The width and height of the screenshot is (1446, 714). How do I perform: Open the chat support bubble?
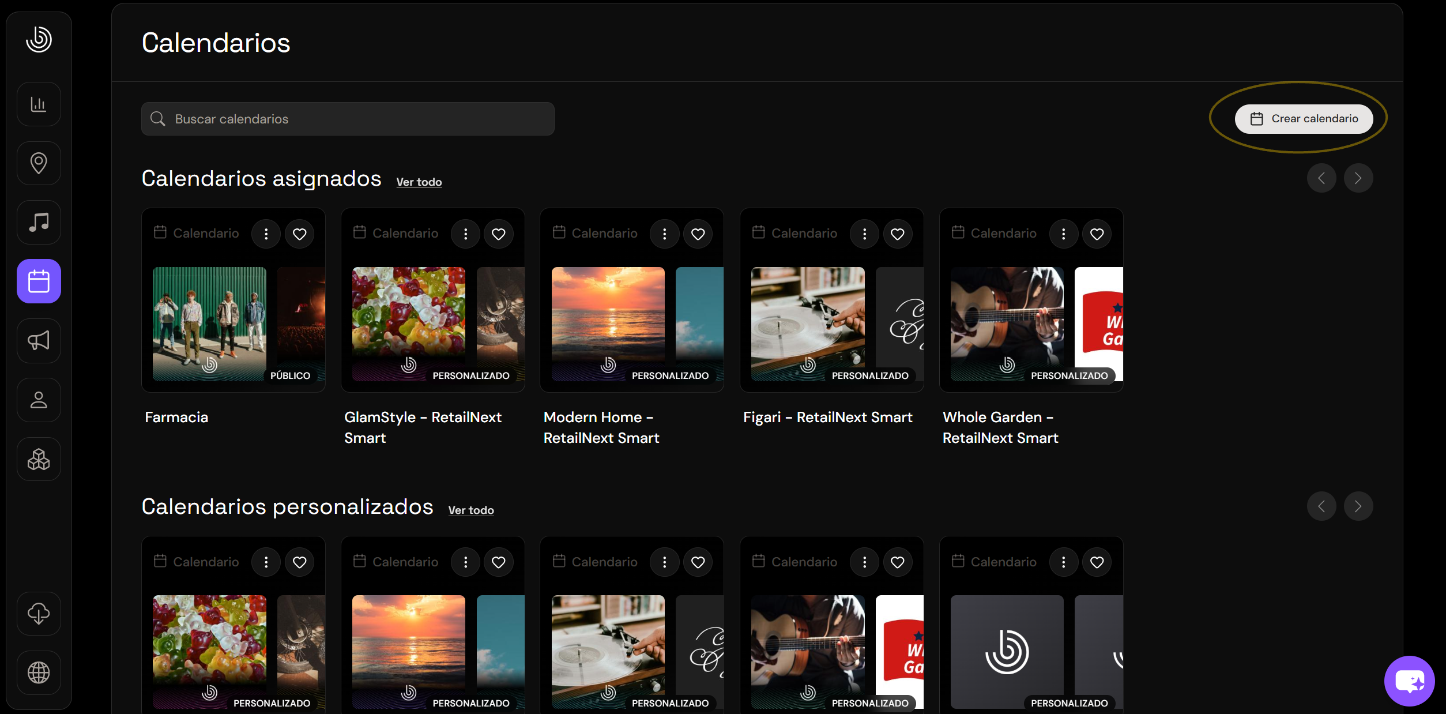[1409, 681]
